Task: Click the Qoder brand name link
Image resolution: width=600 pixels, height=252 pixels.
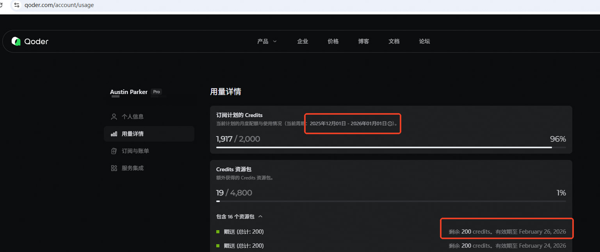Action: click(x=36, y=41)
